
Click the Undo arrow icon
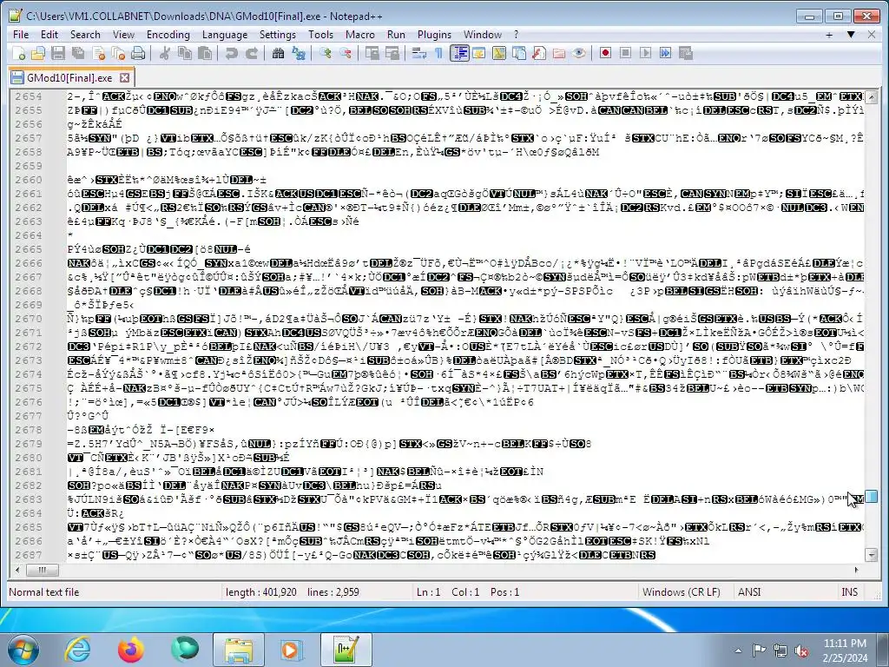(231, 53)
